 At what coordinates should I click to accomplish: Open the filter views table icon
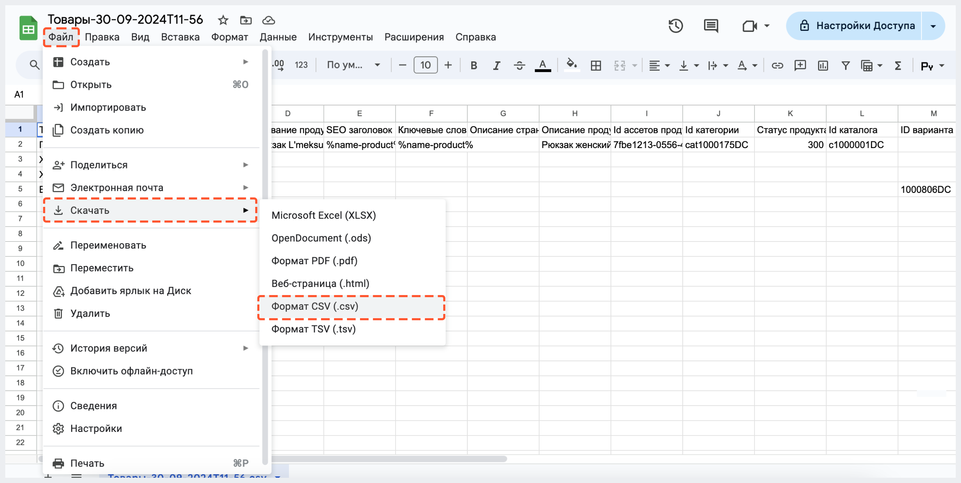[x=866, y=66]
